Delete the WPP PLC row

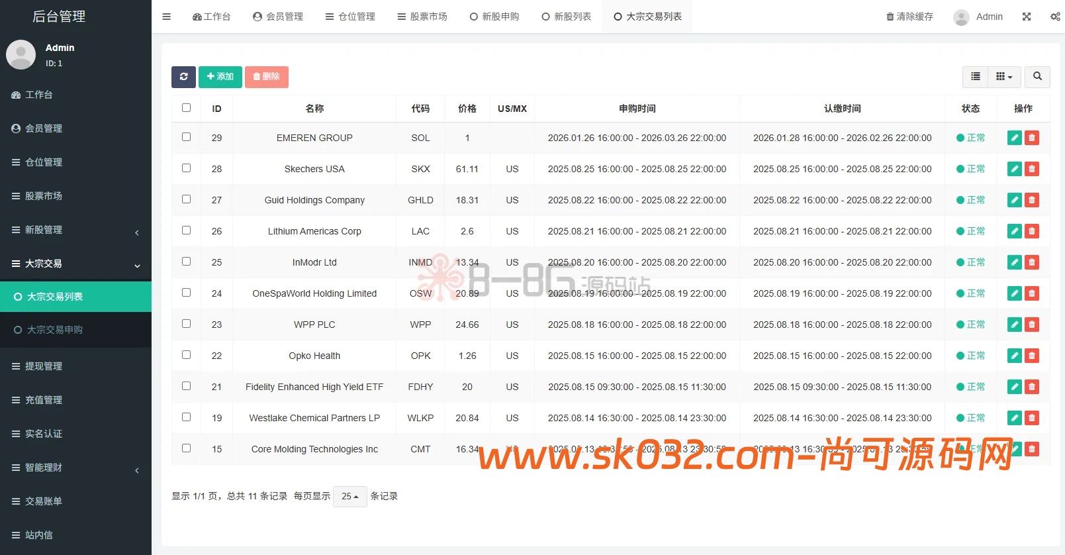1032,325
